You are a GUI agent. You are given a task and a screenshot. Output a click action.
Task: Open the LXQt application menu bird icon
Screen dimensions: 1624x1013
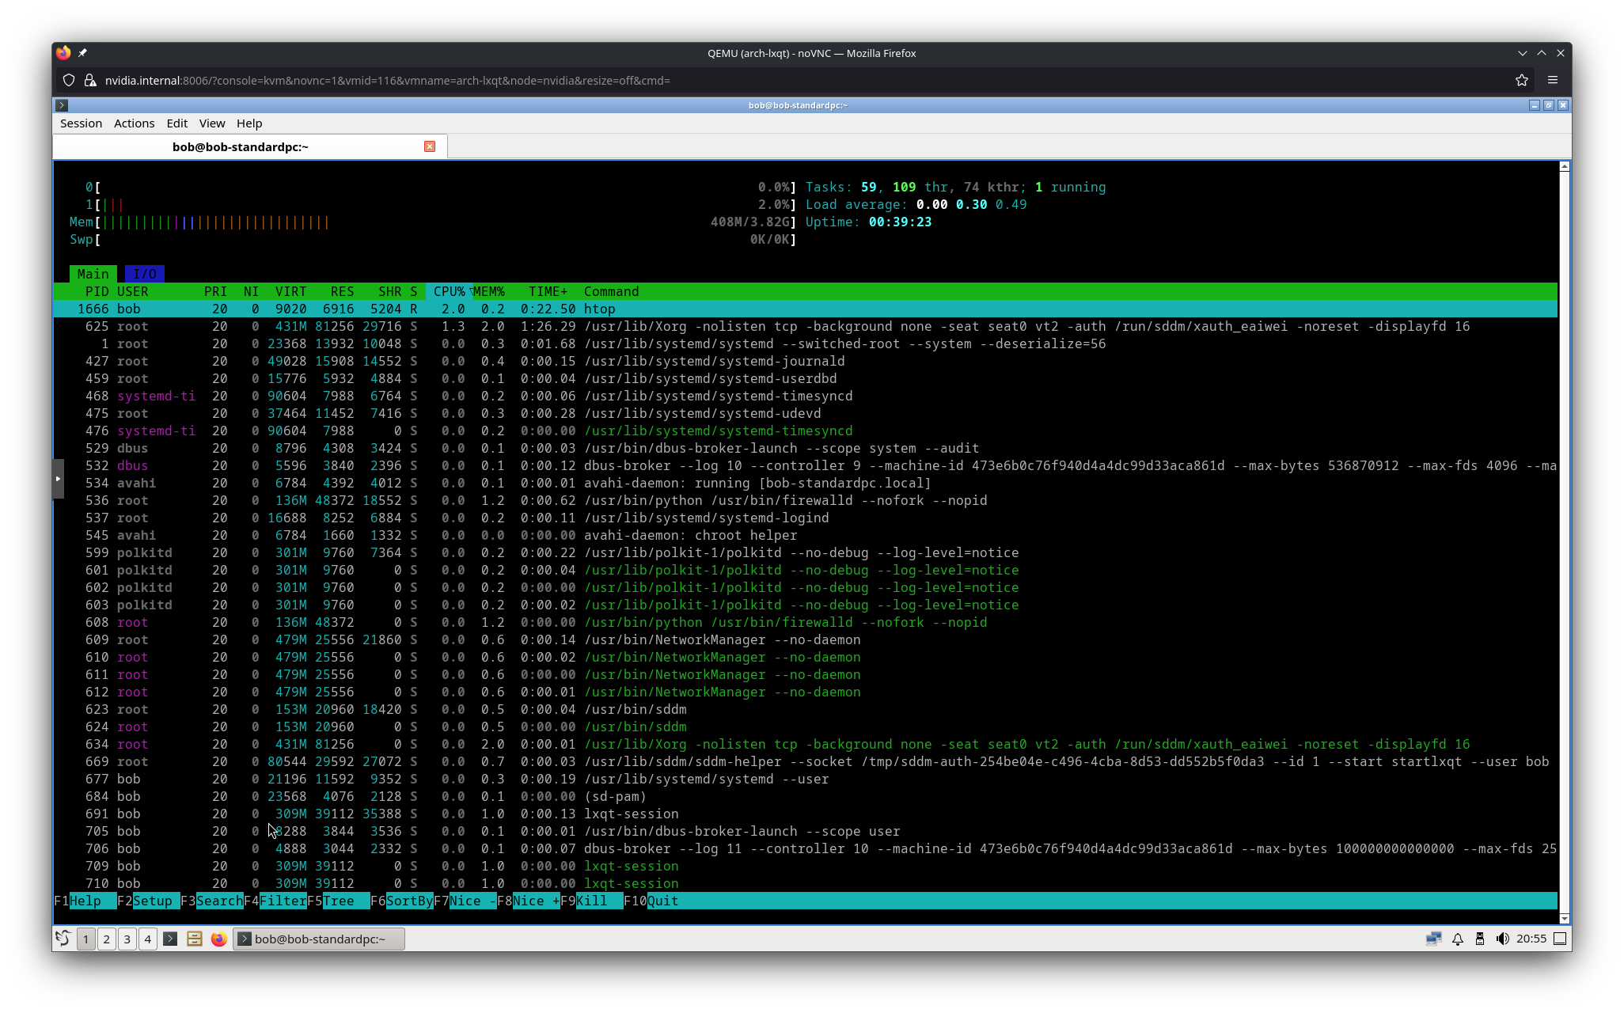click(63, 939)
